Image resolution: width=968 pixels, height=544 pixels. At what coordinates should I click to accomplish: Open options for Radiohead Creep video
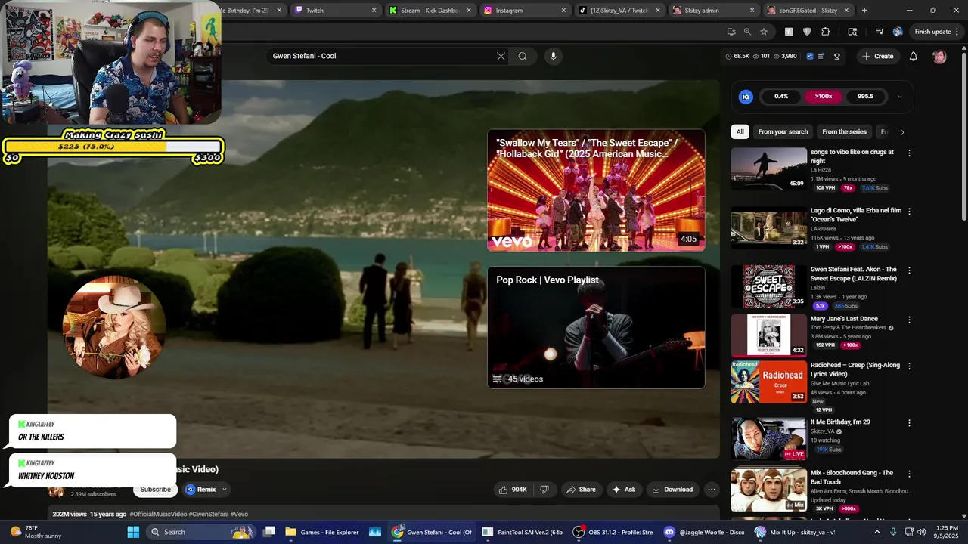909,366
